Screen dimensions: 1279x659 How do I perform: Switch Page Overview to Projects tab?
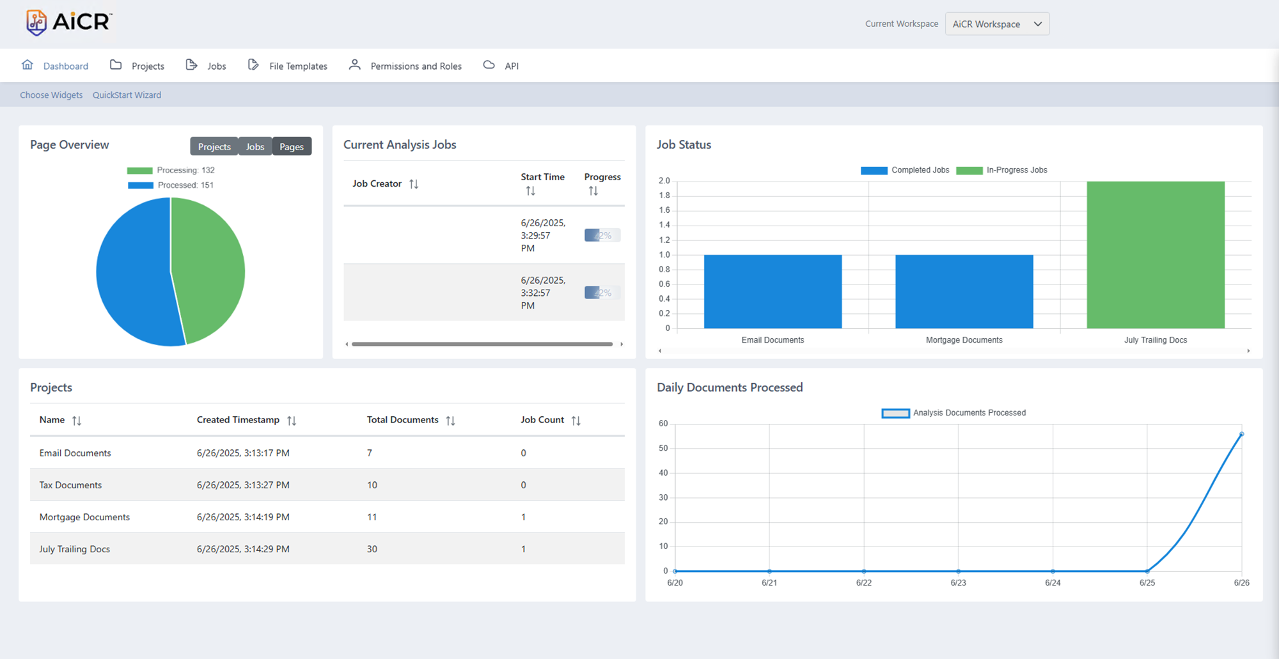click(214, 146)
